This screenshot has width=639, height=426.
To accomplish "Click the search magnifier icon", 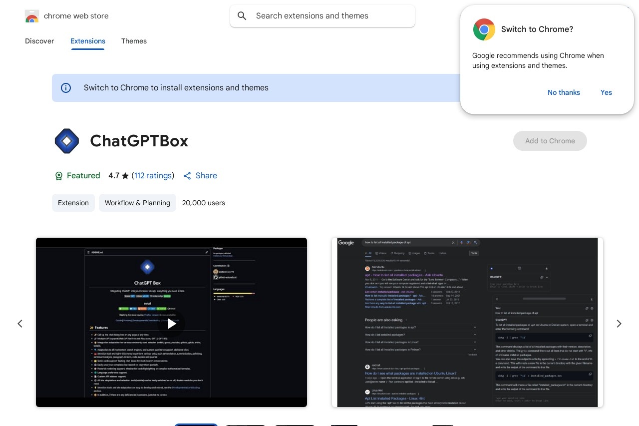I will (242, 16).
